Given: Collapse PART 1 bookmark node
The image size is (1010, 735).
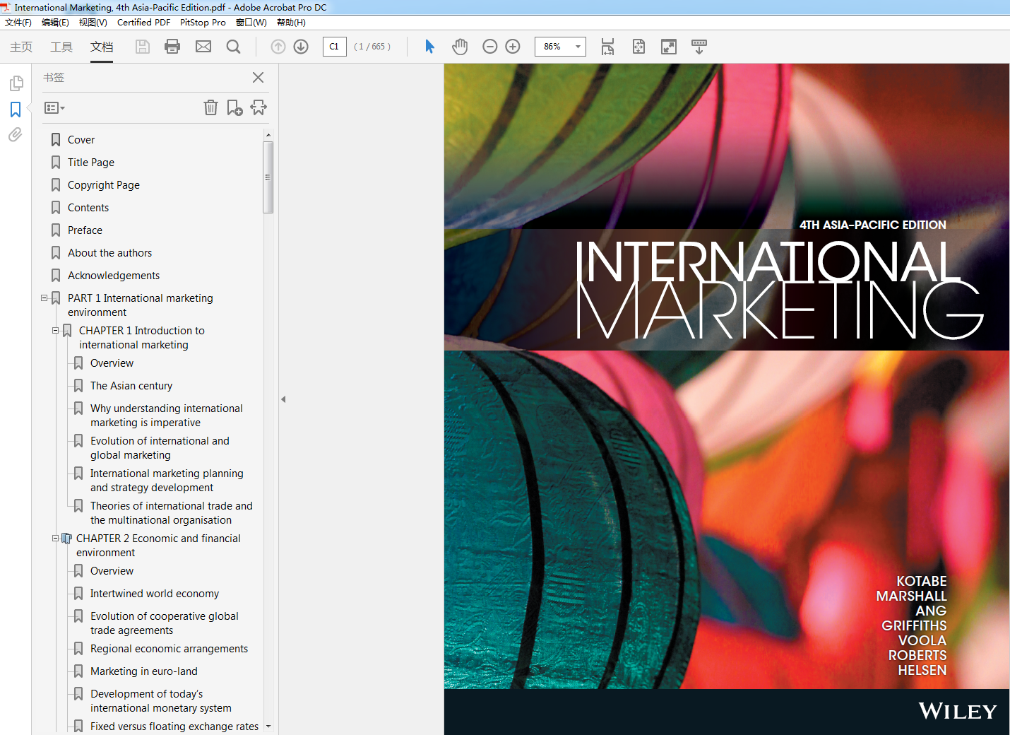Looking at the screenshot, I should pos(44,298).
